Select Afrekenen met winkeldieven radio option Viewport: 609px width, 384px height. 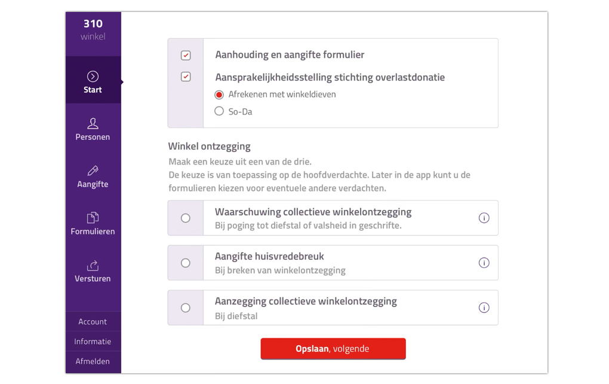point(219,95)
